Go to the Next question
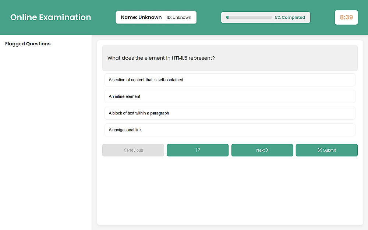368x230 pixels. click(262, 150)
